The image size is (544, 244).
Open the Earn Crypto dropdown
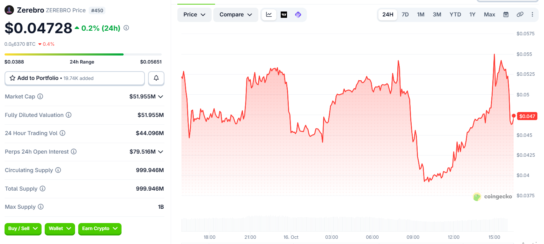[100, 229]
